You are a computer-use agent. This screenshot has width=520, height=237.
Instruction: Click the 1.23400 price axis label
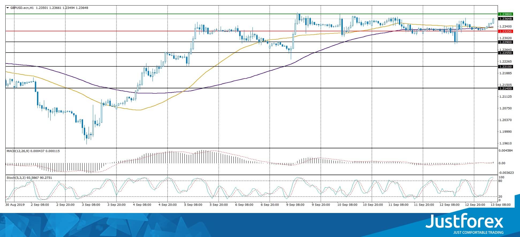[x=505, y=26]
